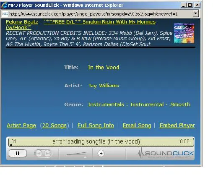The width and height of the screenshot is (213, 175).
Task: Click the 'RECENT PRODUCTION CREDITS INCLUDE' text
Action: pos(56,33)
